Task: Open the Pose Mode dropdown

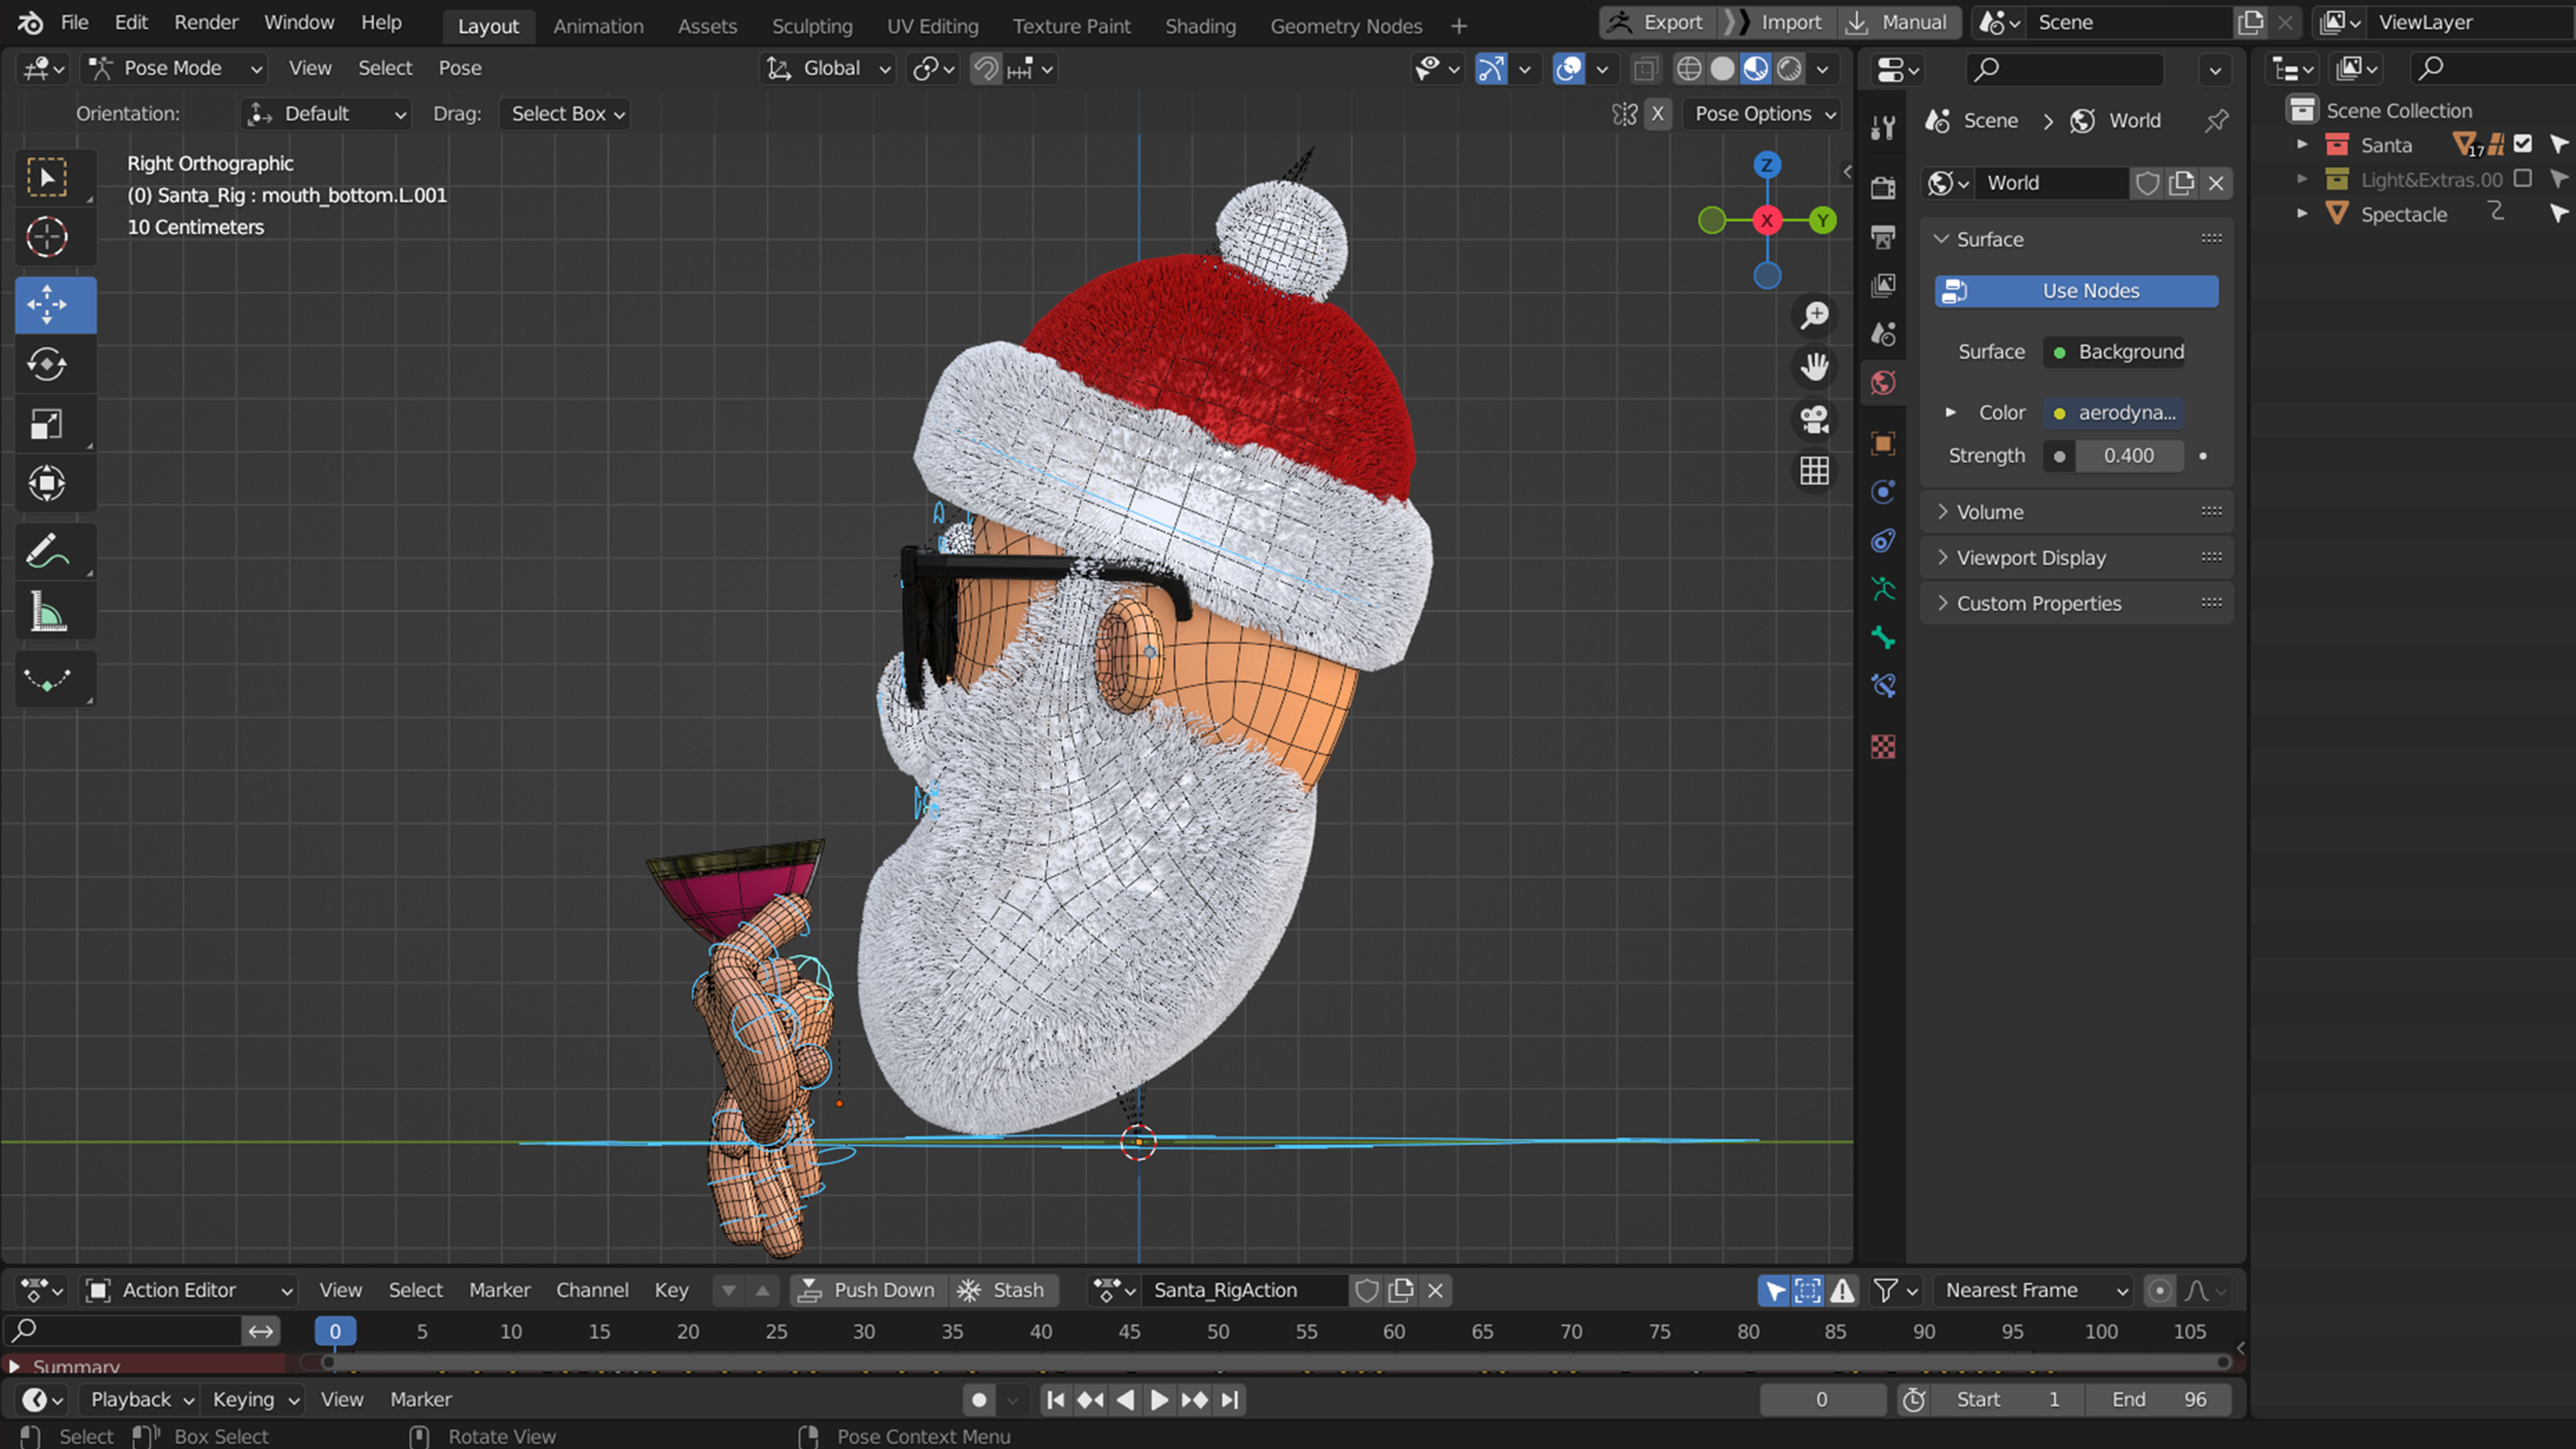Action: pyautogui.click(x=174, y=69)
